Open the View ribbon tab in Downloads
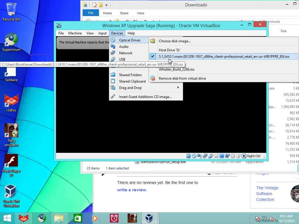Viewport: 299px width, 224px height. [140, 13]
